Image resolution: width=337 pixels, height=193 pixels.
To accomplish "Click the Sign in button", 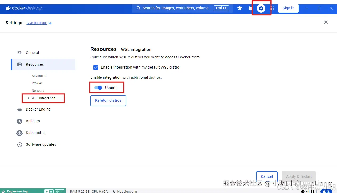I will [288, 8].
